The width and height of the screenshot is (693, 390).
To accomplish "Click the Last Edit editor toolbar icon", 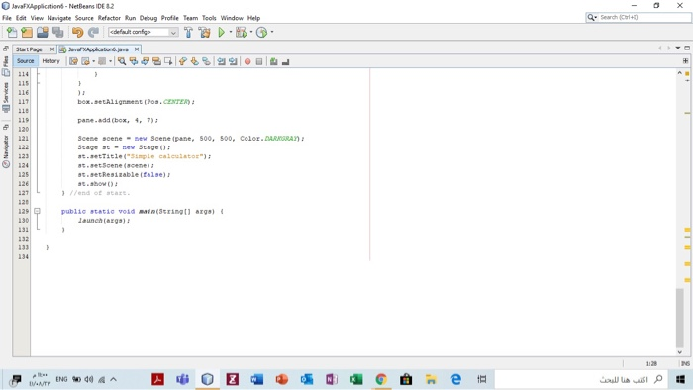I will coord(74,61).
